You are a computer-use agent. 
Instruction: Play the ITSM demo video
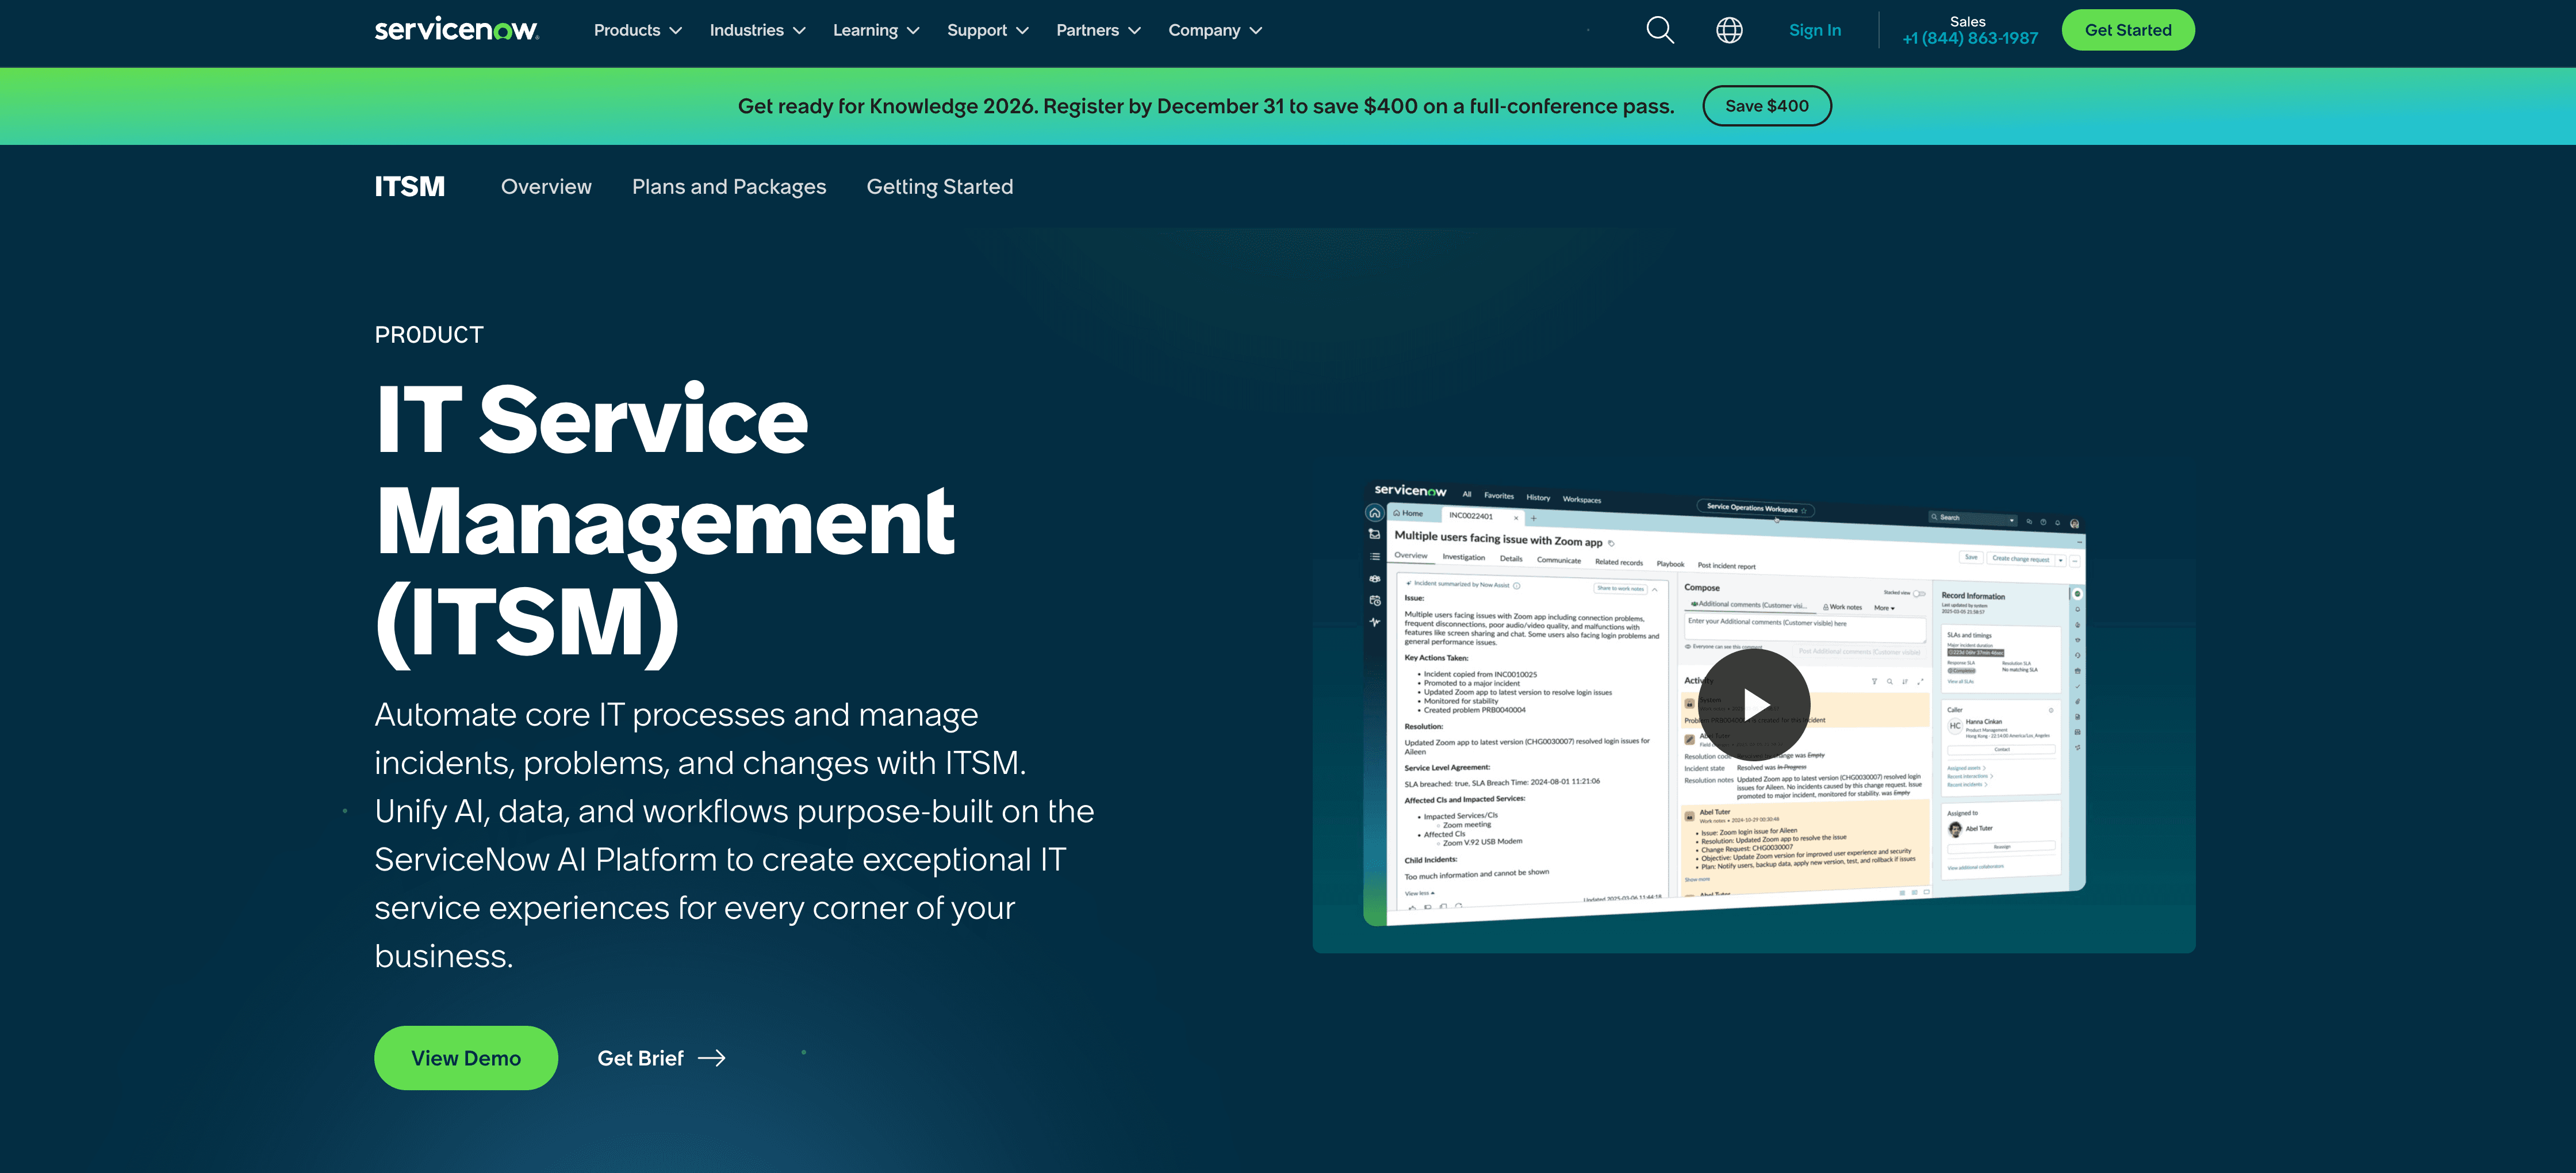pyautogui.click(x=1754, y=704)
